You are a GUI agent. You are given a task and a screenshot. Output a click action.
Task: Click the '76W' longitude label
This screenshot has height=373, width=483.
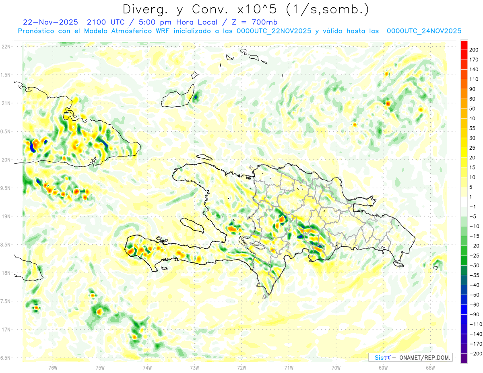[53, 367]
